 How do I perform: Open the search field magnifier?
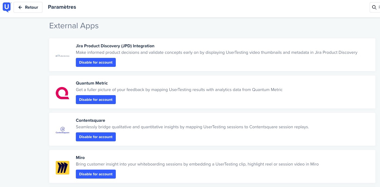[x=374, y=7]
